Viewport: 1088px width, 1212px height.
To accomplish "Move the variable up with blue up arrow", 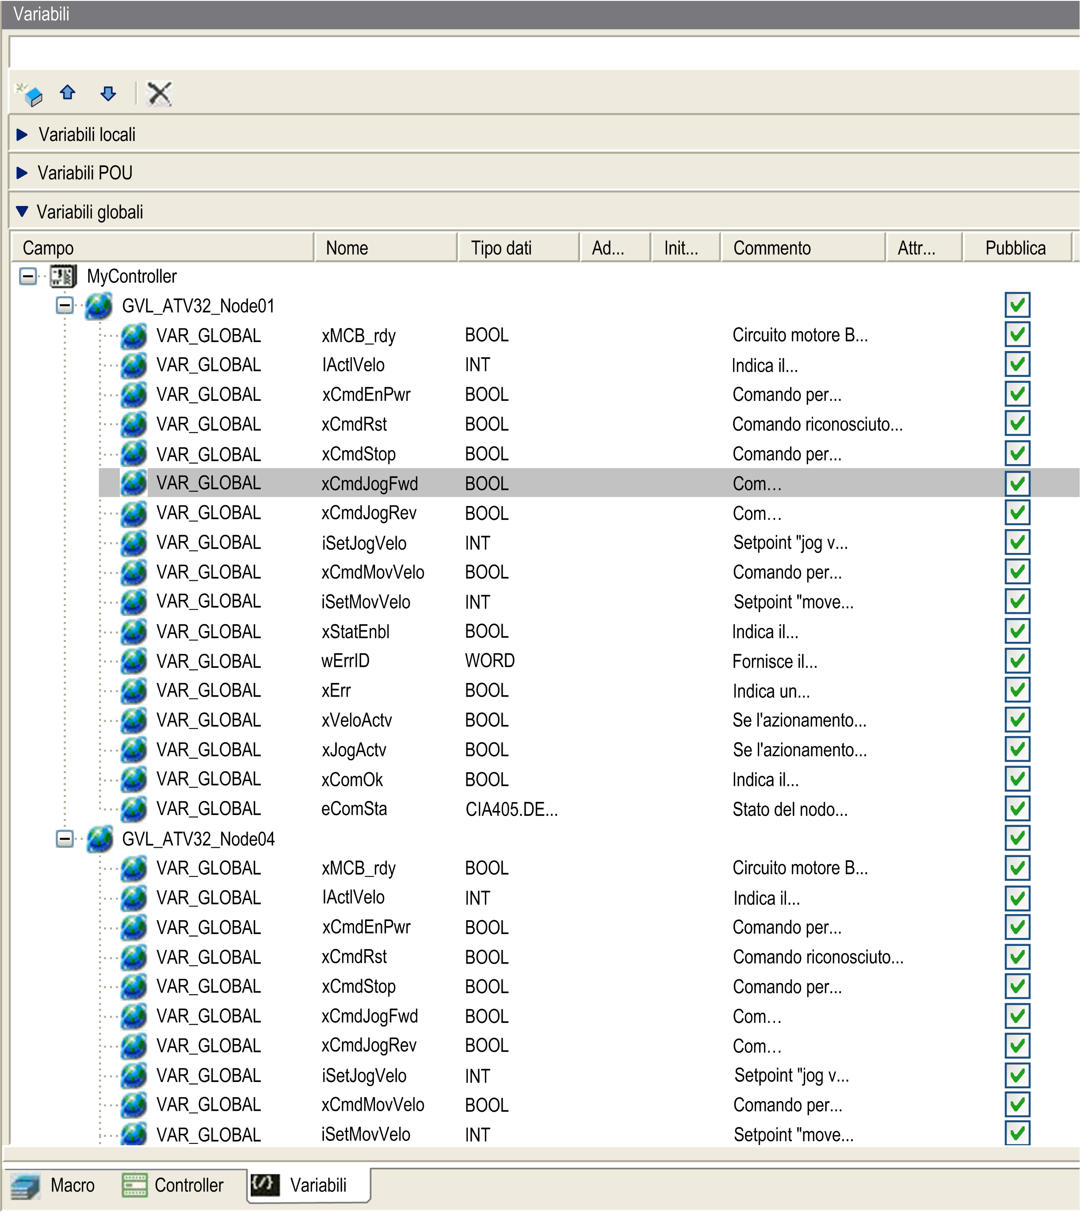I will [68, 93].
